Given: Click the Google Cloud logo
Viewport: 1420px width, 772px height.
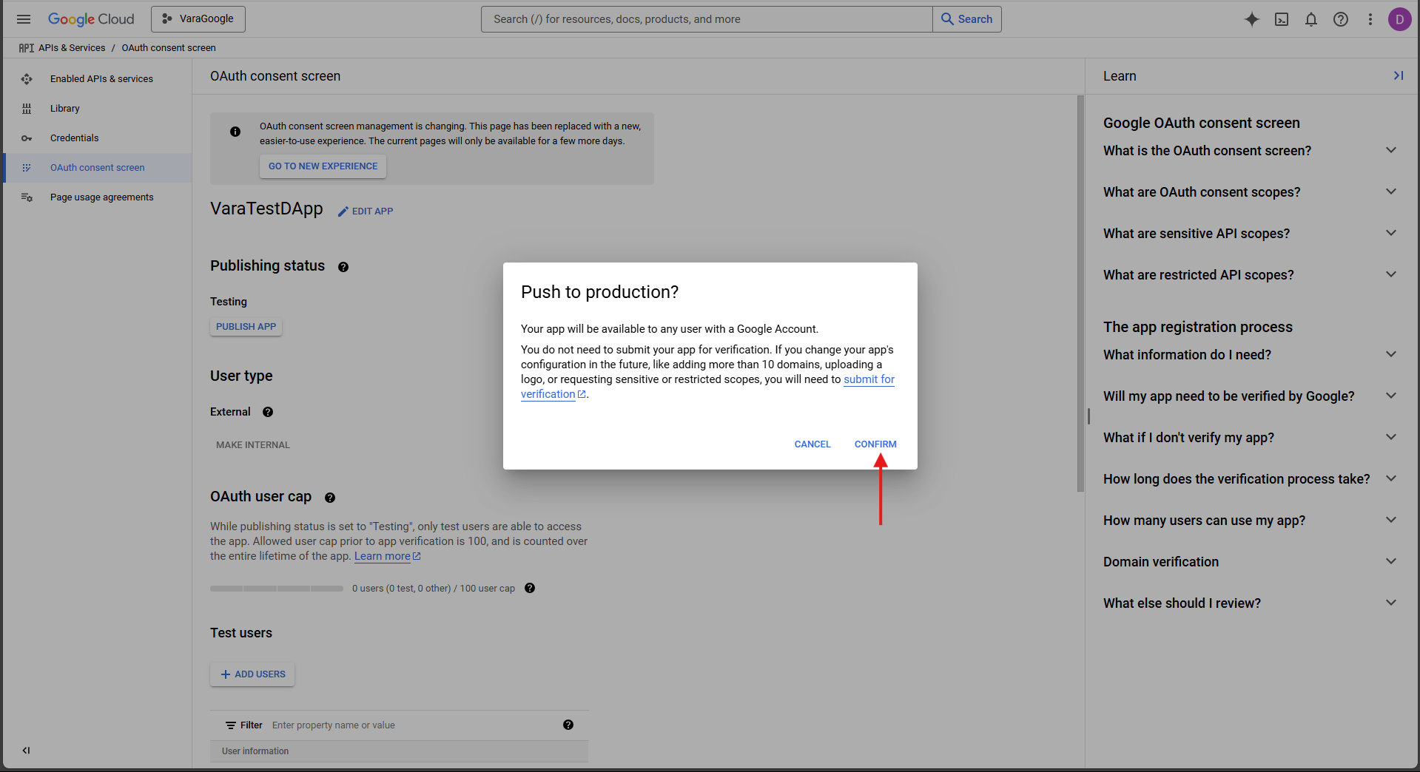Looking at the screenshot, I should coord(91,19).
